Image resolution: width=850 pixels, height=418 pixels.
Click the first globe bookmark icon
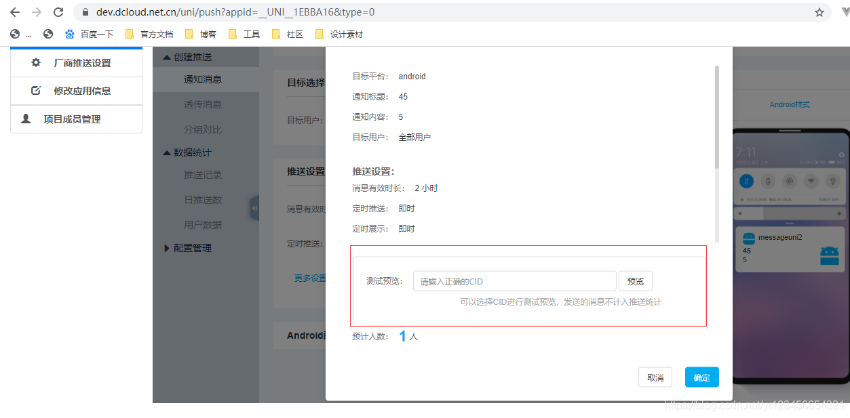(15, 34)
